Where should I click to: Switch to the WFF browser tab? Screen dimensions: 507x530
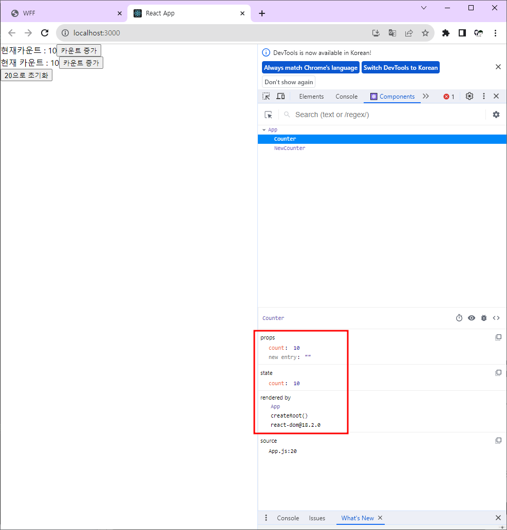coord(64,13)
